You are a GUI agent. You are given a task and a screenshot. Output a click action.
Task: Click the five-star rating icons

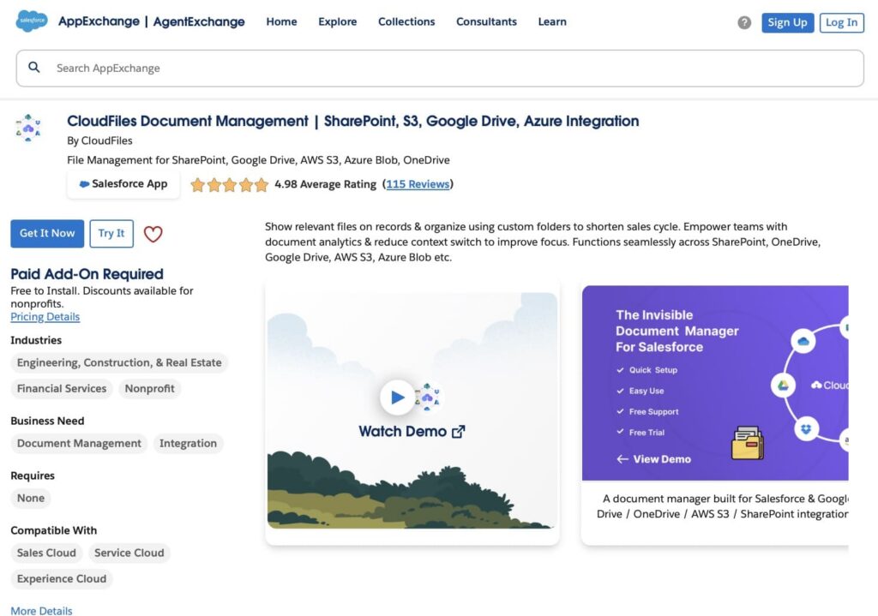click(x=229, y=184)
